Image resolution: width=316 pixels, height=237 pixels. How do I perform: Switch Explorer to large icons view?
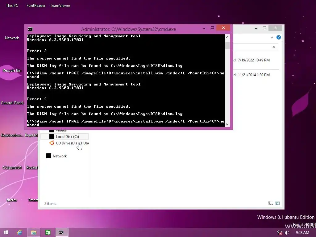tap(277, 203)
